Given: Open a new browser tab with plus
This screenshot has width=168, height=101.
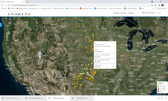Looking at the screenshot, I should (27, 2).
